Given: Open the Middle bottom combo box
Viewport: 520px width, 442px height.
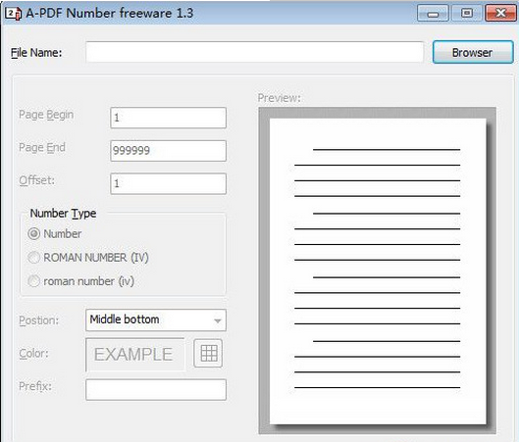Looking at the screenshot, I should coord(156,320).
